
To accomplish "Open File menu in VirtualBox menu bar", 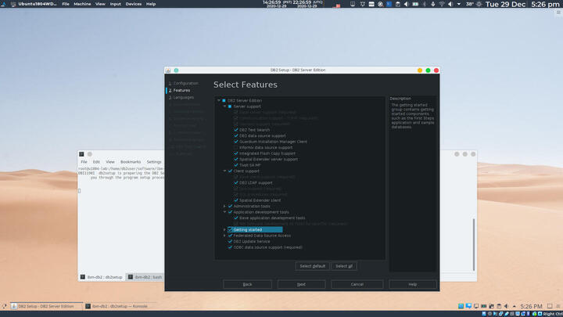I will point(66,4).
